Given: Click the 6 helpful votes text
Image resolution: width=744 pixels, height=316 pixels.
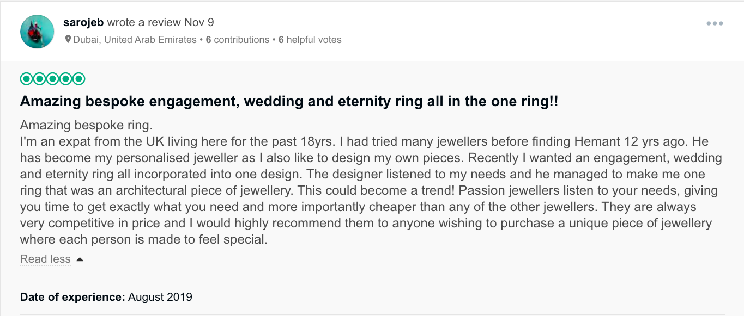Looking at the screenshot, I should (x=310, y=40).
